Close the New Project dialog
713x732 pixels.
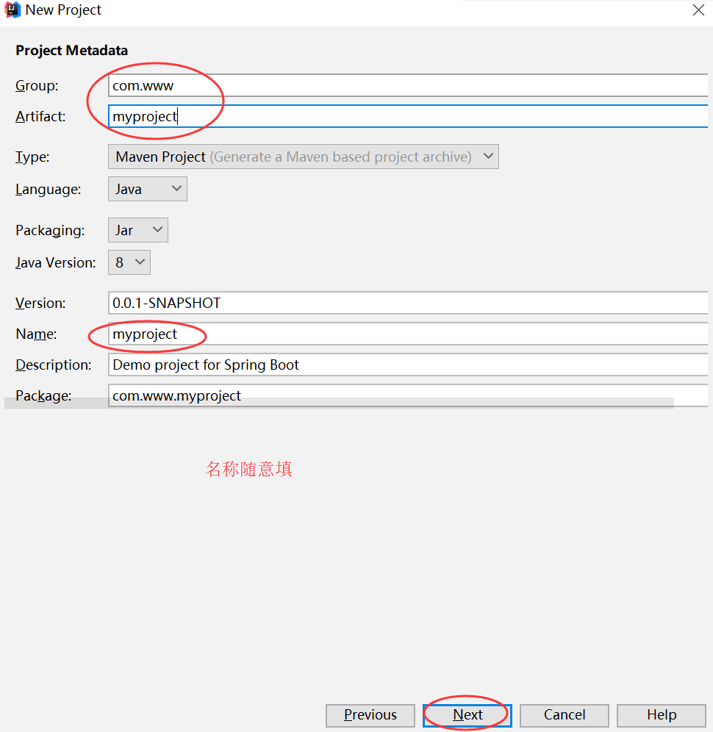[698, 10]
